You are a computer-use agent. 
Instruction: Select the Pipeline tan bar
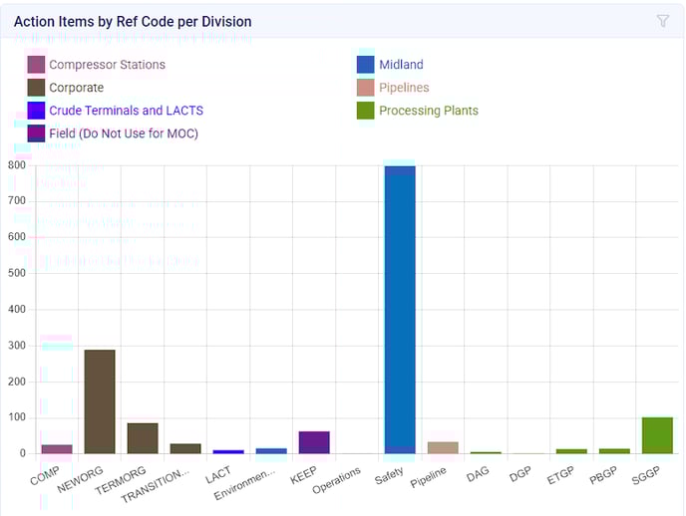[443, 447]
